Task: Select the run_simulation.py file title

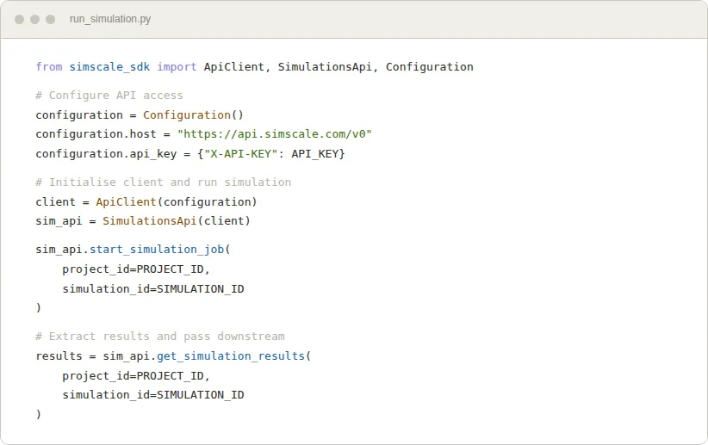Action: [110, 19]
